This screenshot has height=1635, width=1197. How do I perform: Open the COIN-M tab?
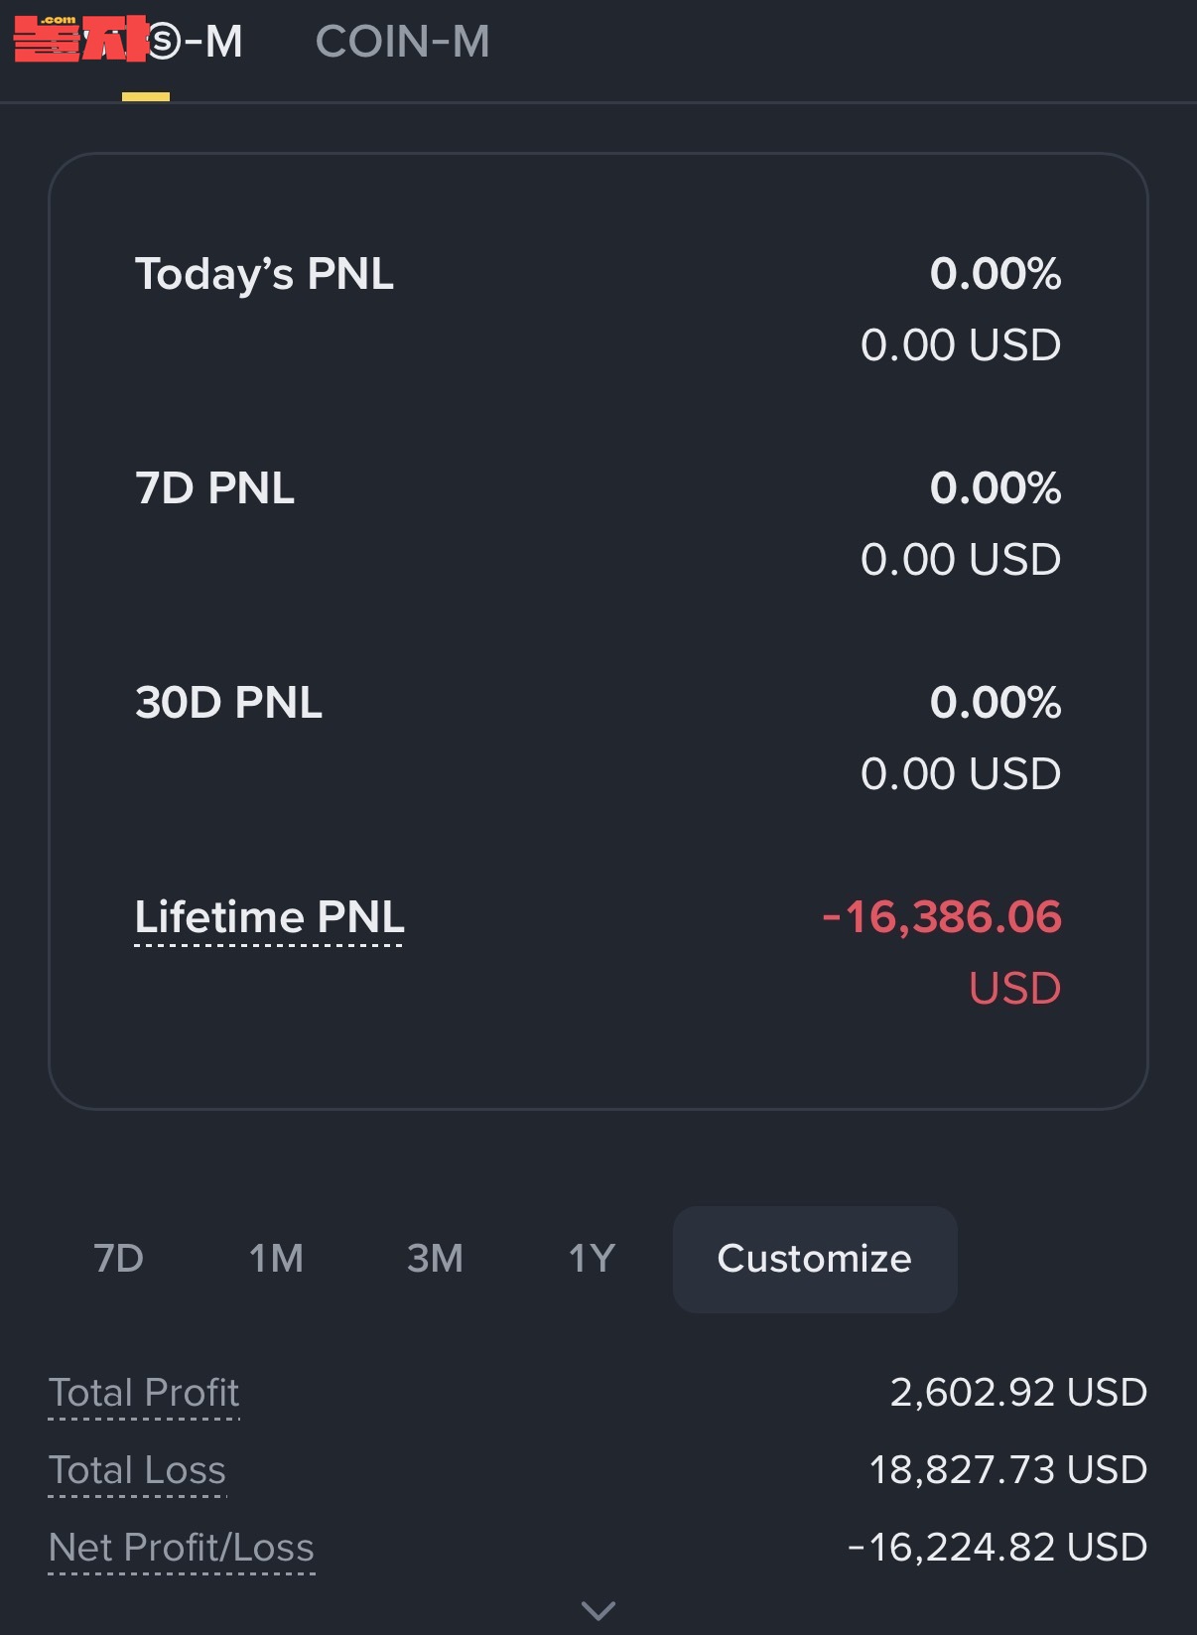pyautogui.click(x=402, y=42)
